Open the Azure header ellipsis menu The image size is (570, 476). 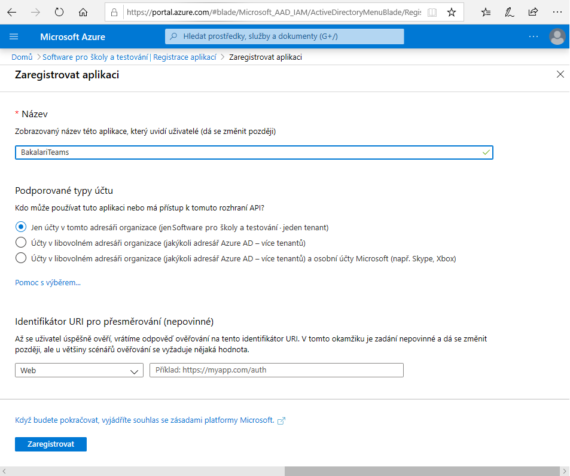534,36
